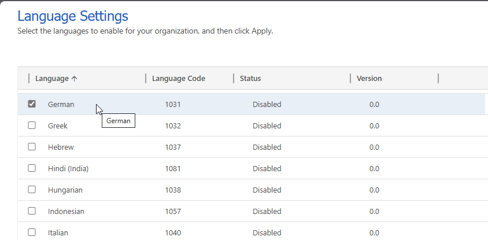Select the Hindi (India) row name

tap(68, 169)
